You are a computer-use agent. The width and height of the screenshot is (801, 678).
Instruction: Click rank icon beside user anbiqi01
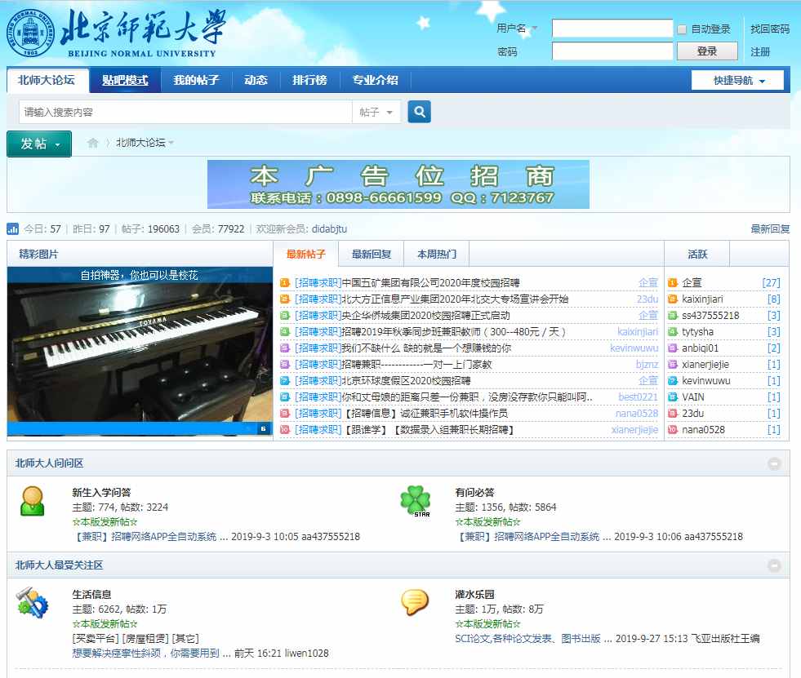pos(673,348)
